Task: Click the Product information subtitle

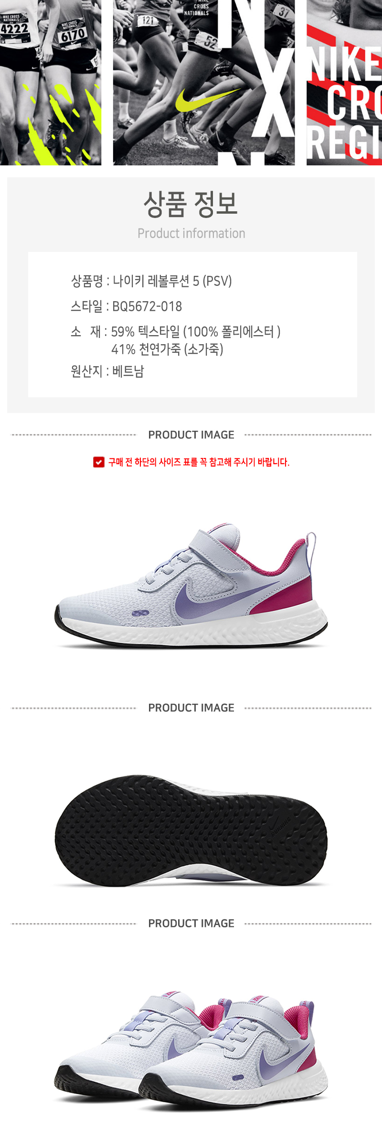Action: point(191,233)
